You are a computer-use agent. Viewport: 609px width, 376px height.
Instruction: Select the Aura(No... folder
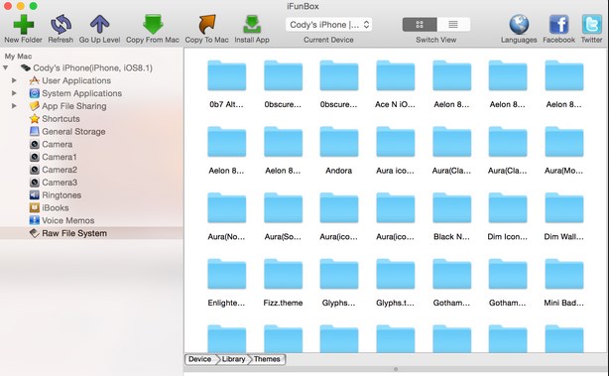tap(226, 207)
